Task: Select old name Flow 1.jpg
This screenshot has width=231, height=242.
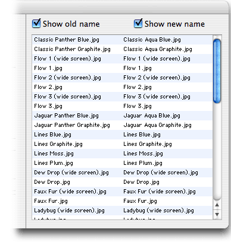Action: click(48, 68)
